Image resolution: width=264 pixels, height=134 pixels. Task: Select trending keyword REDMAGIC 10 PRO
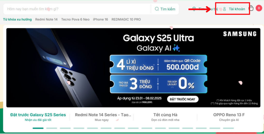[126, 20]
